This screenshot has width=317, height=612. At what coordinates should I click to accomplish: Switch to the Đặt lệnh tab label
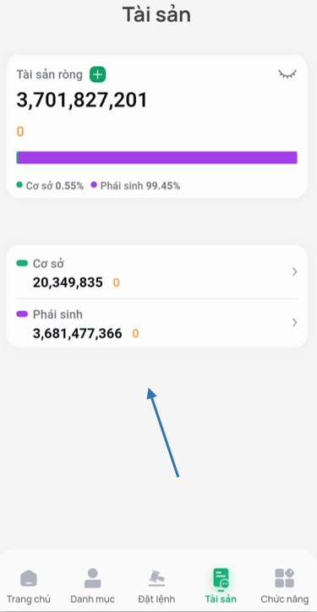(156, 599)
